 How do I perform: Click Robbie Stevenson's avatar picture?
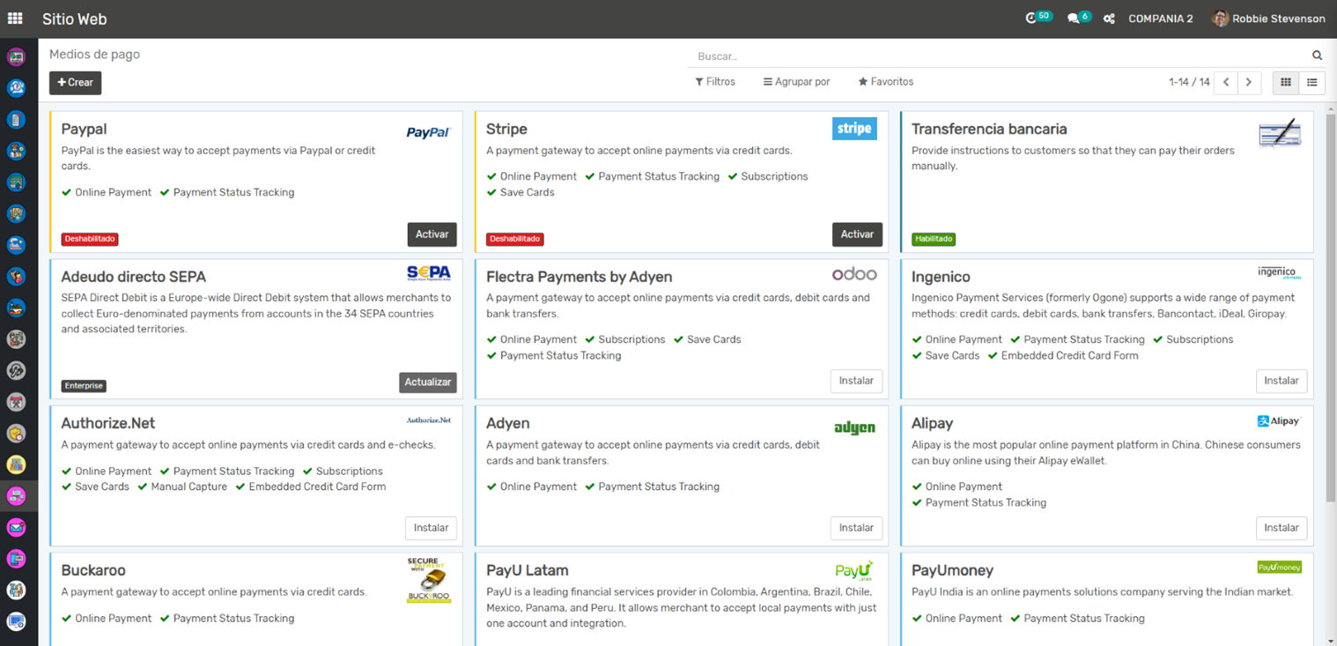click(x=1220, y=19)
